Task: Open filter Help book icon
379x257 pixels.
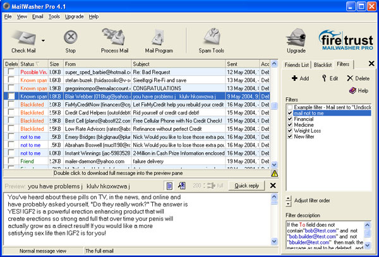Action: [352, 90]
